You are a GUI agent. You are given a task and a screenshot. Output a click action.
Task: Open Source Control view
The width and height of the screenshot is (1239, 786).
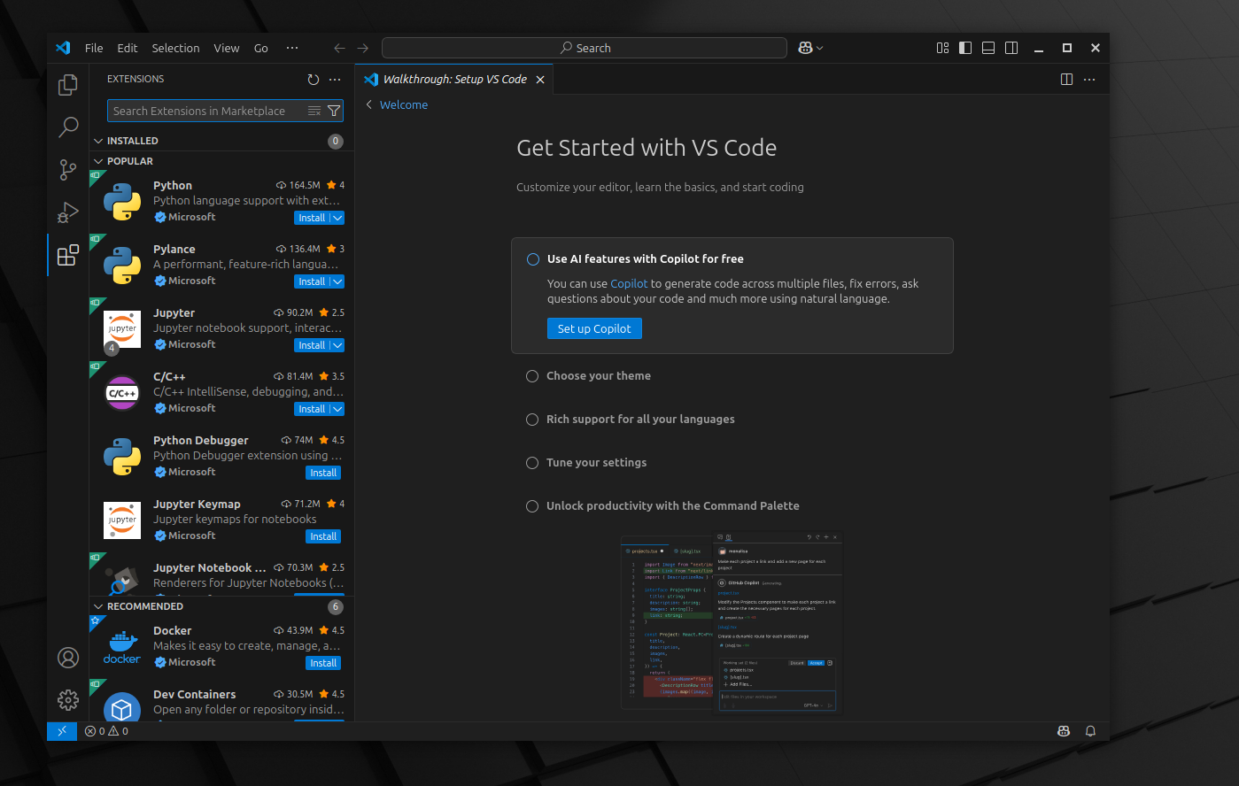point(67,169)
